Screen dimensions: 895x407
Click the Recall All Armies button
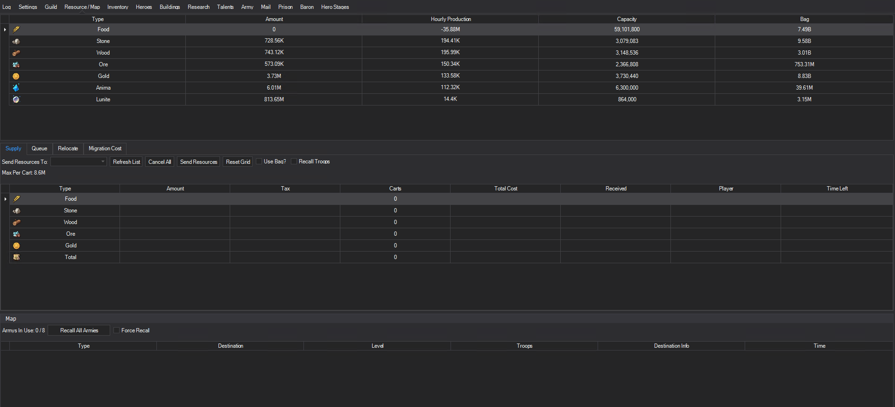(79, 330)
